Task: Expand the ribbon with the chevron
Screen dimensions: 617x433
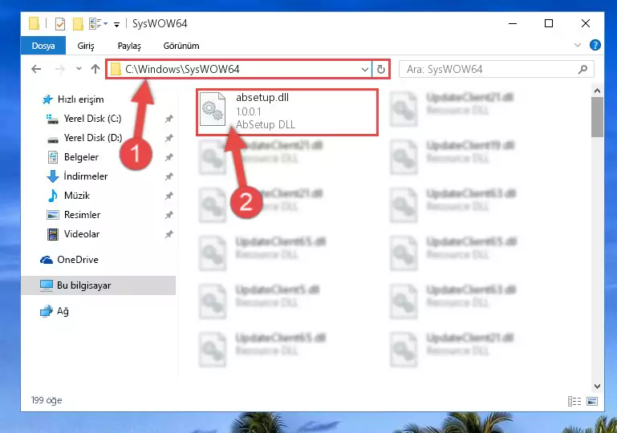Action: pos(577,45)
